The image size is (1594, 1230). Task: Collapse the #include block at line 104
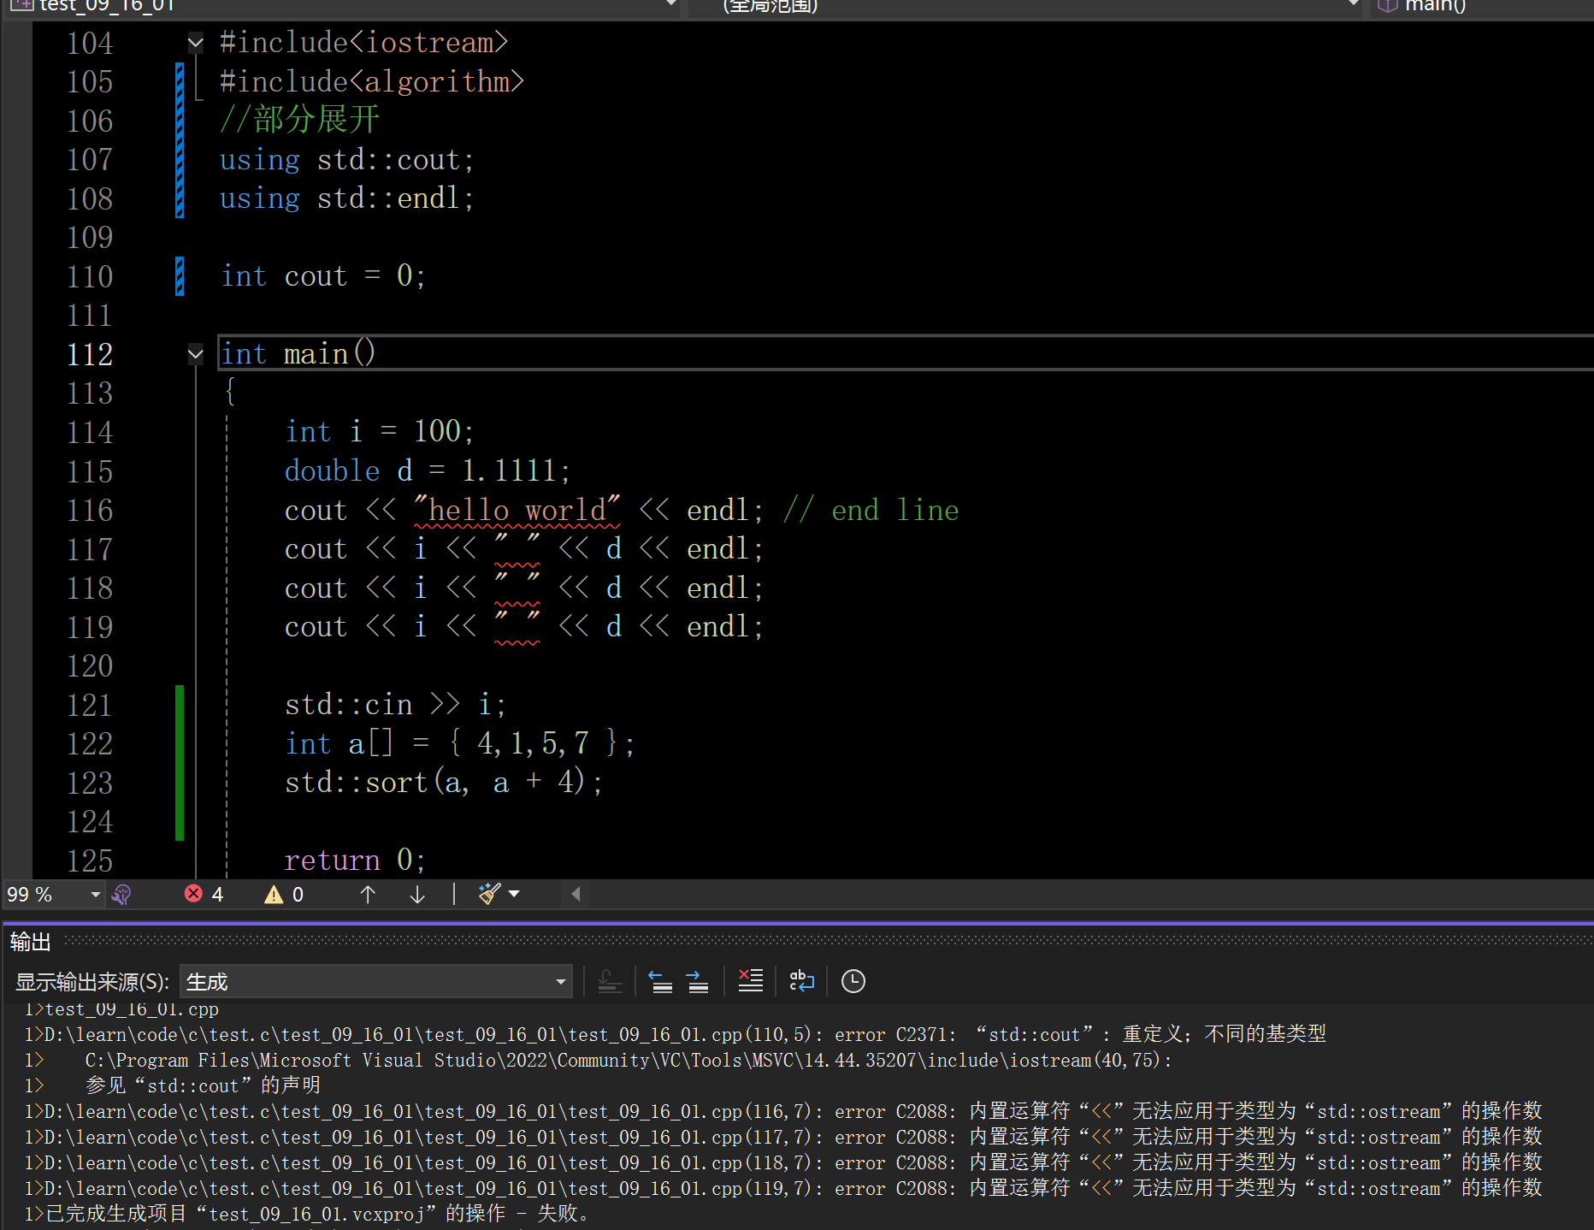[x=196, y=42]
